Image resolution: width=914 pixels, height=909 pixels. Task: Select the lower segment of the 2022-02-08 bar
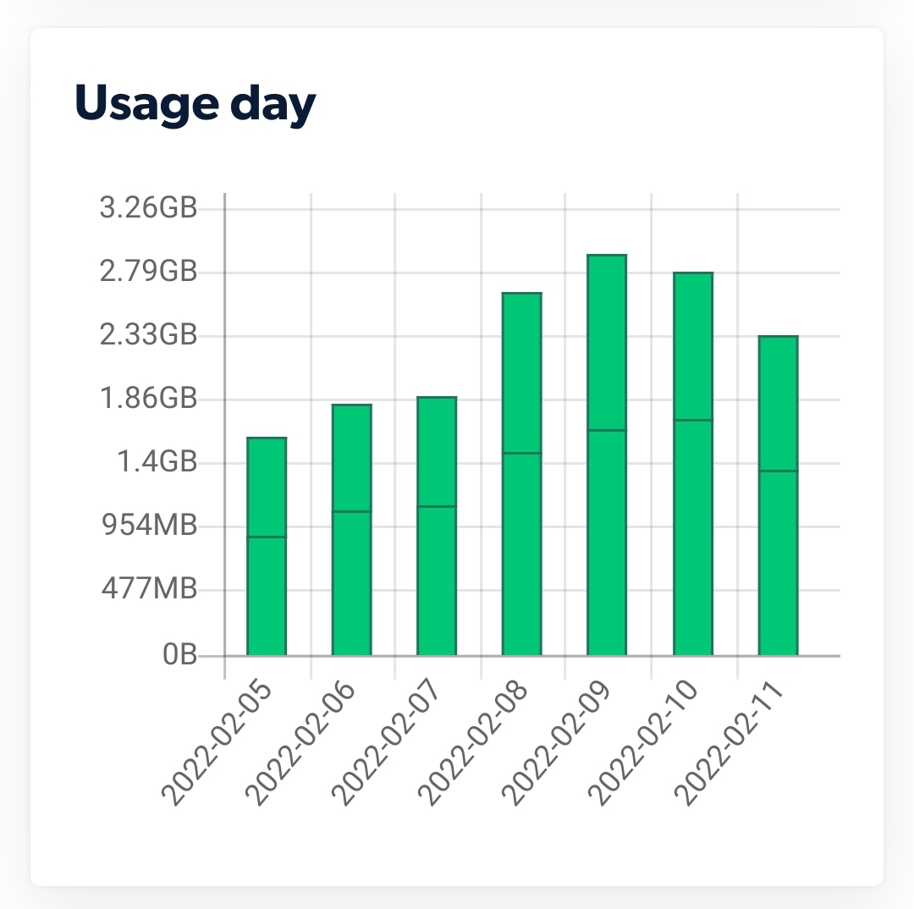(522, 554)
